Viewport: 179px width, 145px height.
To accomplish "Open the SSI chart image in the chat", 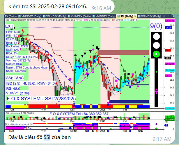I will pos(89,73).
